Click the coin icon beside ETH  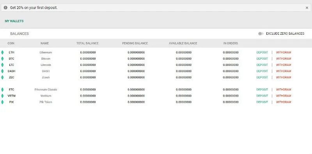point(2,53)
